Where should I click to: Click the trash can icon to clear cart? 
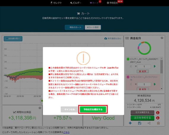pos(158,123)
